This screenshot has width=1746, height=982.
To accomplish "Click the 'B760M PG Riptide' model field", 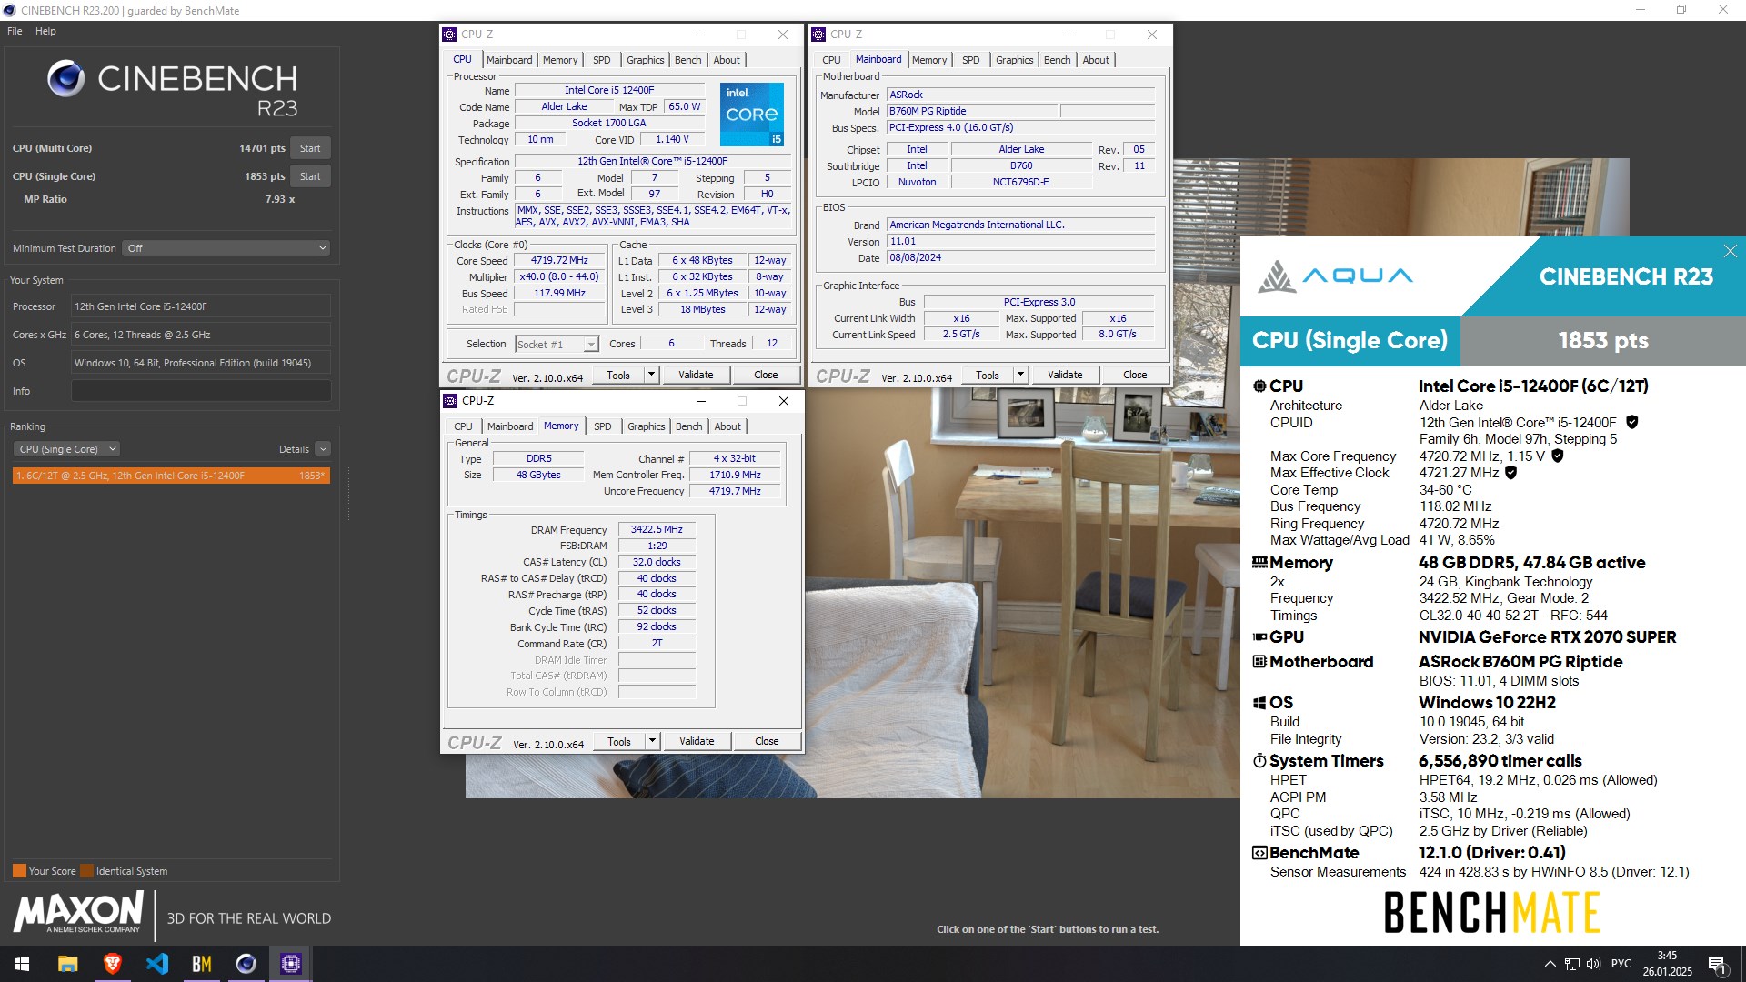I will [x=971, y=111].
